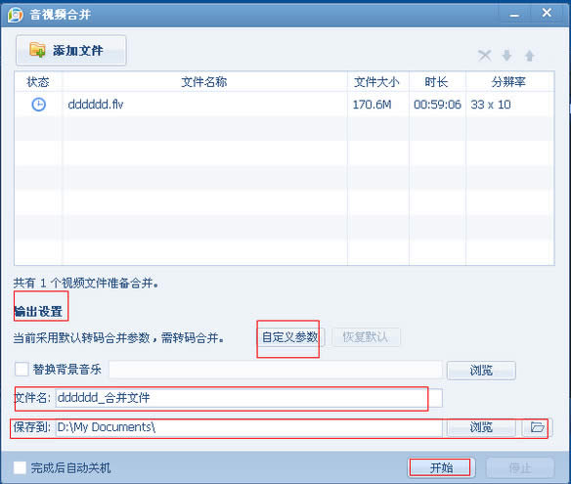The height and width of the screenshot is (484, 571).
Task: Click the 文件名 input field
Action: coord(249,398)
